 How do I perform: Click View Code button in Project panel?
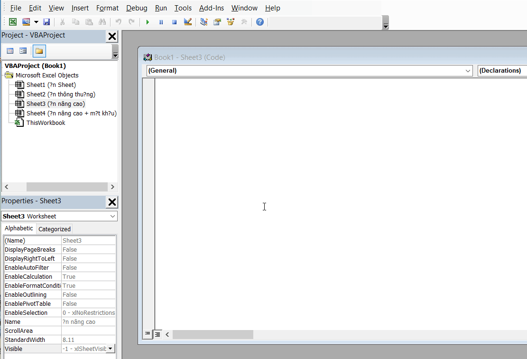tap(10, 51)
